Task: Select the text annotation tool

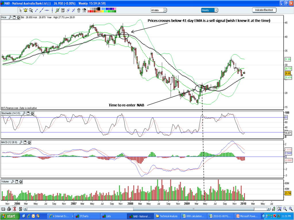Action: (63, 10)
